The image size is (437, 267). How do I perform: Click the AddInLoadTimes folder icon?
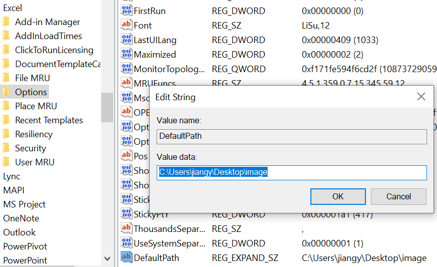click(6, 36)
